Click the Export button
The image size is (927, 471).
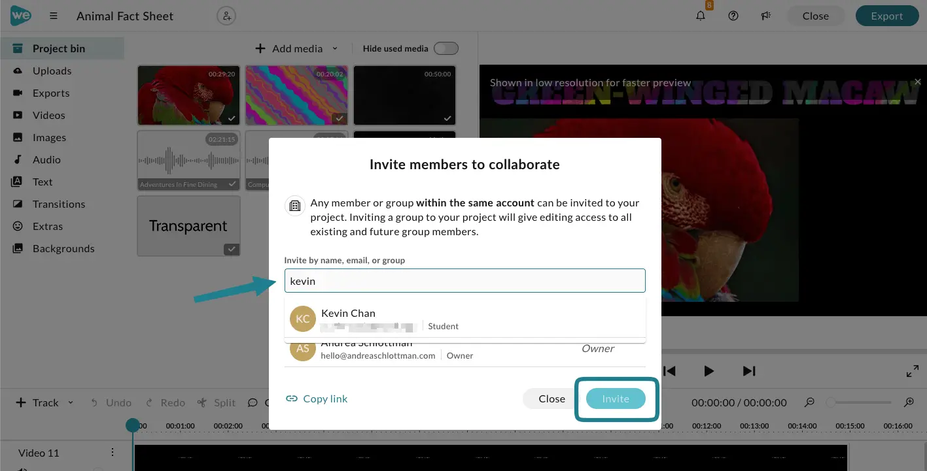click(x=886, y=16)
